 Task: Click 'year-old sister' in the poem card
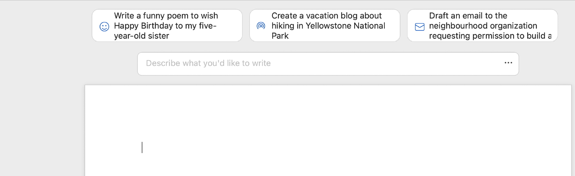[x=141, y=36]
